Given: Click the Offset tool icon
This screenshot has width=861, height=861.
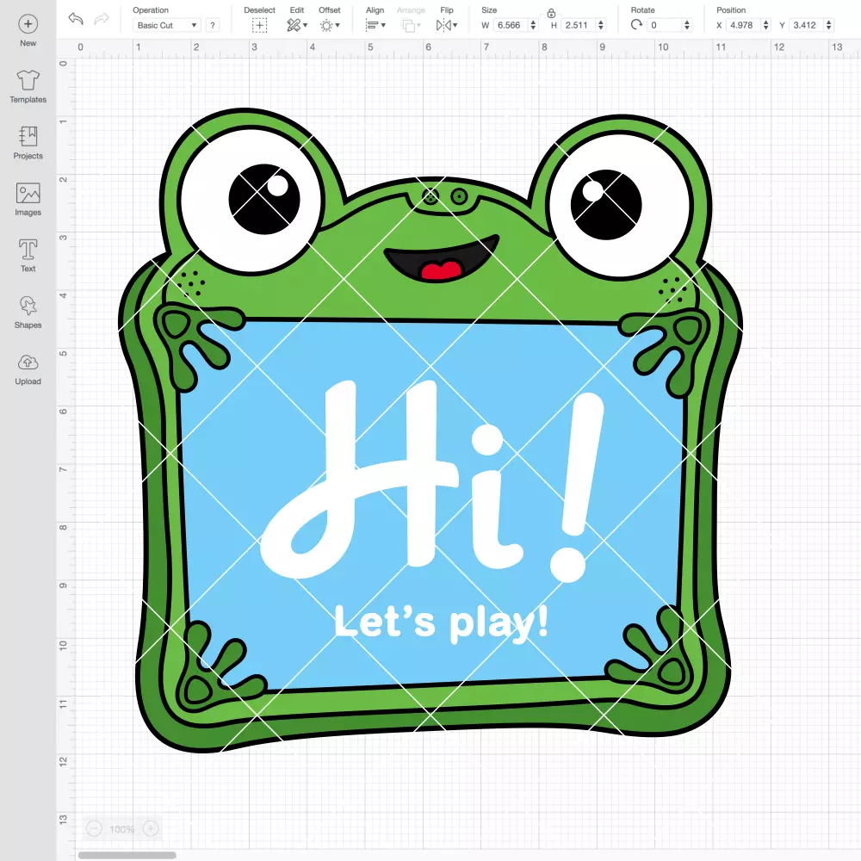Looking at the screenshot, I should (x=326, y=25).
